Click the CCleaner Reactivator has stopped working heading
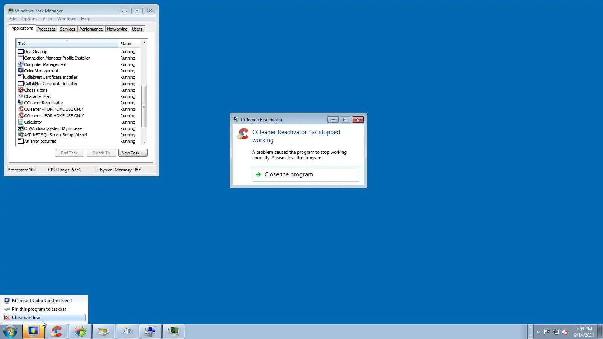Screen dimensions: 603x339 click(296, 136)
